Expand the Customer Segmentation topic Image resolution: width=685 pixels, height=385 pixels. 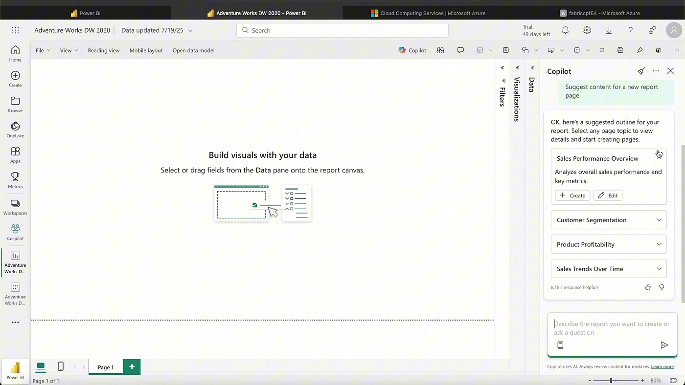[x=609, y=220]
